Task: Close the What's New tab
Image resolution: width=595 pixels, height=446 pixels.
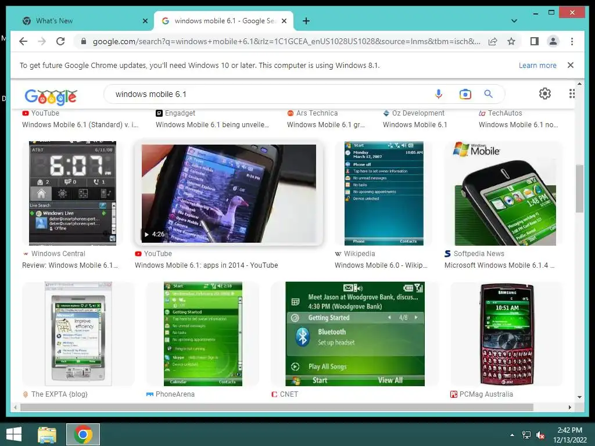Action: tap(145, 21)
